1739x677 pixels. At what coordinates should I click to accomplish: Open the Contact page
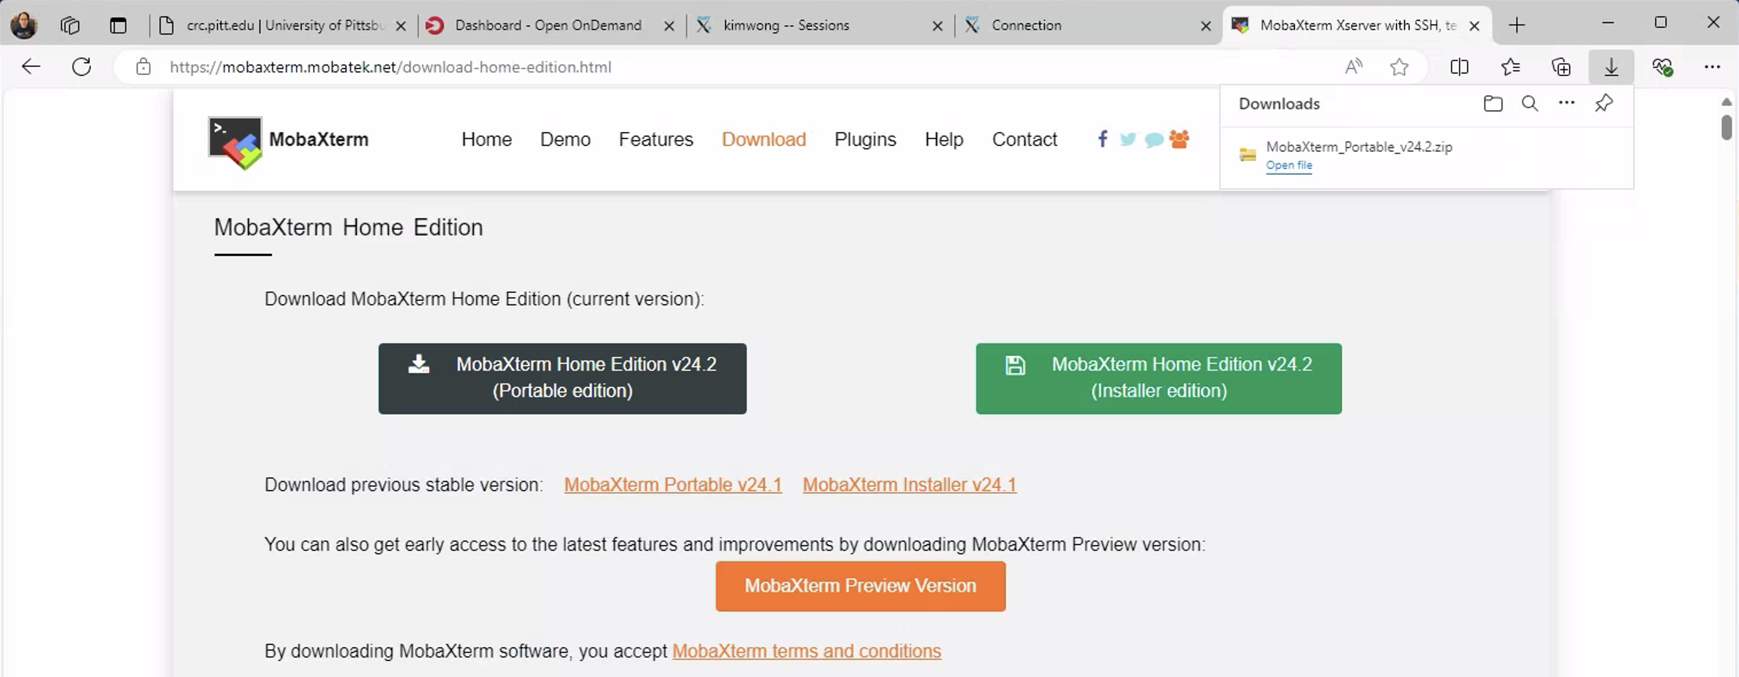point(1024,139)
